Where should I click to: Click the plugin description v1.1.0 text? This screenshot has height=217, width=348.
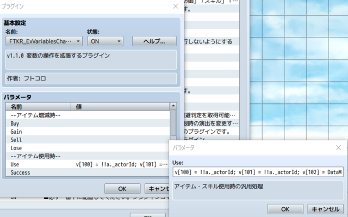[x=58, y=55]
